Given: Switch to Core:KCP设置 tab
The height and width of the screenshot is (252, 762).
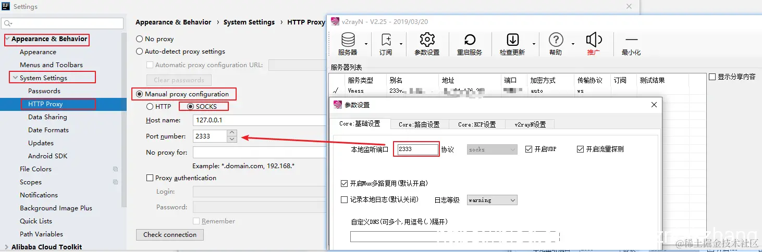Looking at the screenshot, I should tap(477, 124).
